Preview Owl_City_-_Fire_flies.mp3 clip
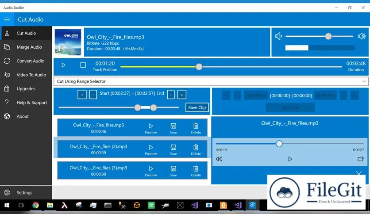The image size is (370, 214). [151, 129]
